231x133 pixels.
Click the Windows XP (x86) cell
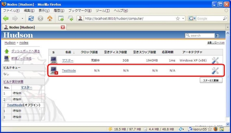click(x=193, y=60)
